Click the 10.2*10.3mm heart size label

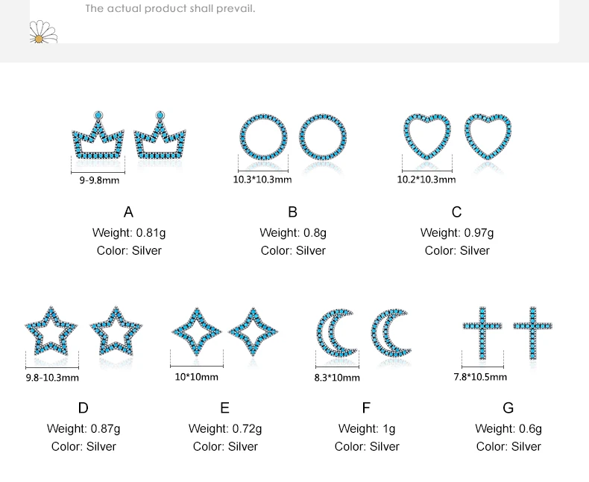click(x=426, y=180)
